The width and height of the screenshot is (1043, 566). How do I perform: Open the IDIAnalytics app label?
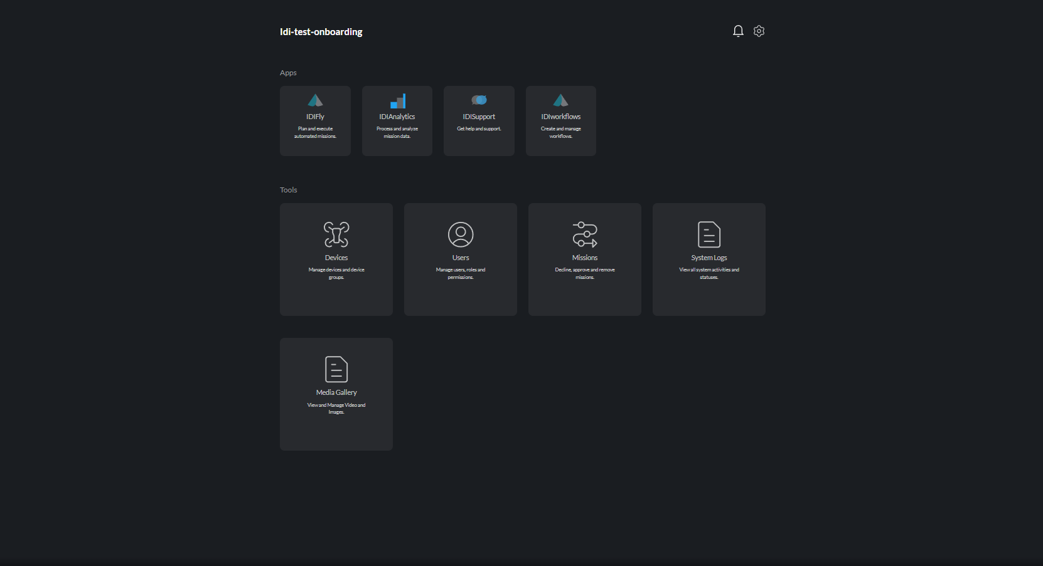coord(397,117)
